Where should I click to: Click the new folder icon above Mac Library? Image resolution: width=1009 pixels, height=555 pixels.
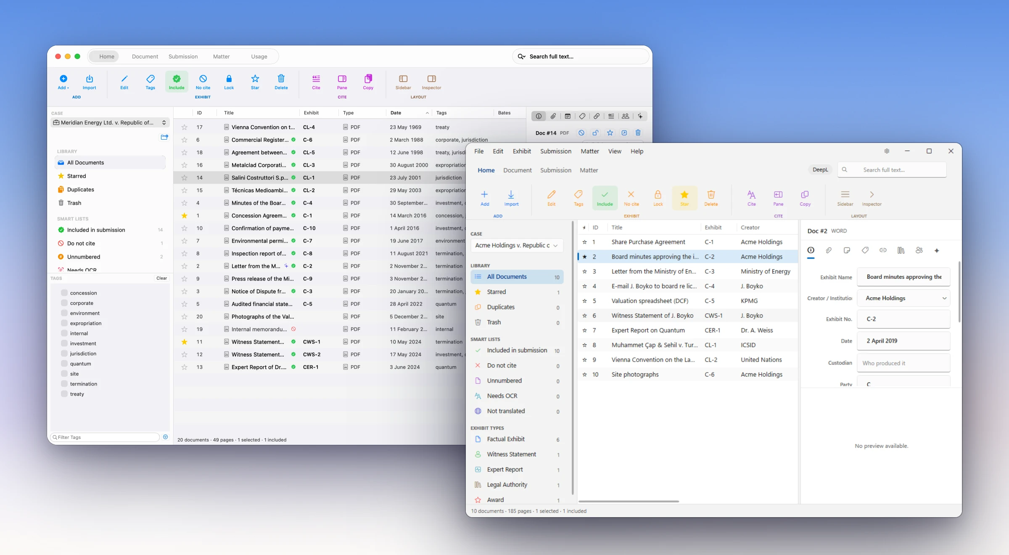pyautogui.click(x=164, y=137)
